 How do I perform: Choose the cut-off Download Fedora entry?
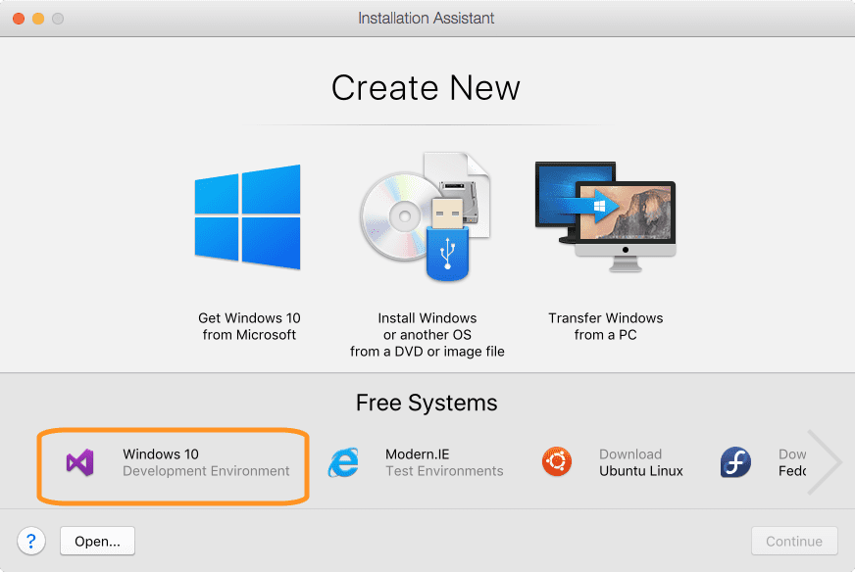coord(792,462)
